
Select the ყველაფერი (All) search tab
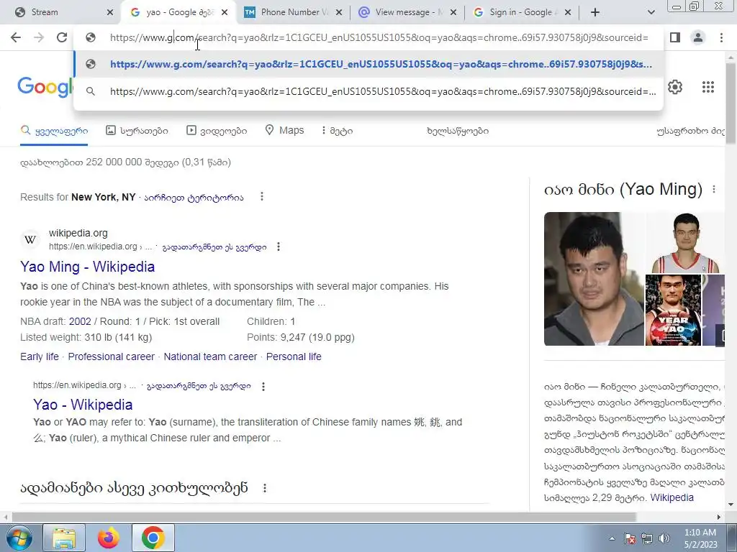tap(54, 131)
